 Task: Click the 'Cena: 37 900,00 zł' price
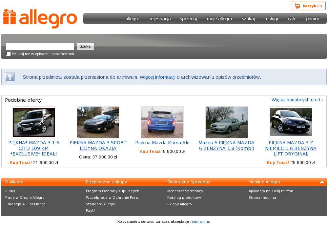tap(98, 157)
